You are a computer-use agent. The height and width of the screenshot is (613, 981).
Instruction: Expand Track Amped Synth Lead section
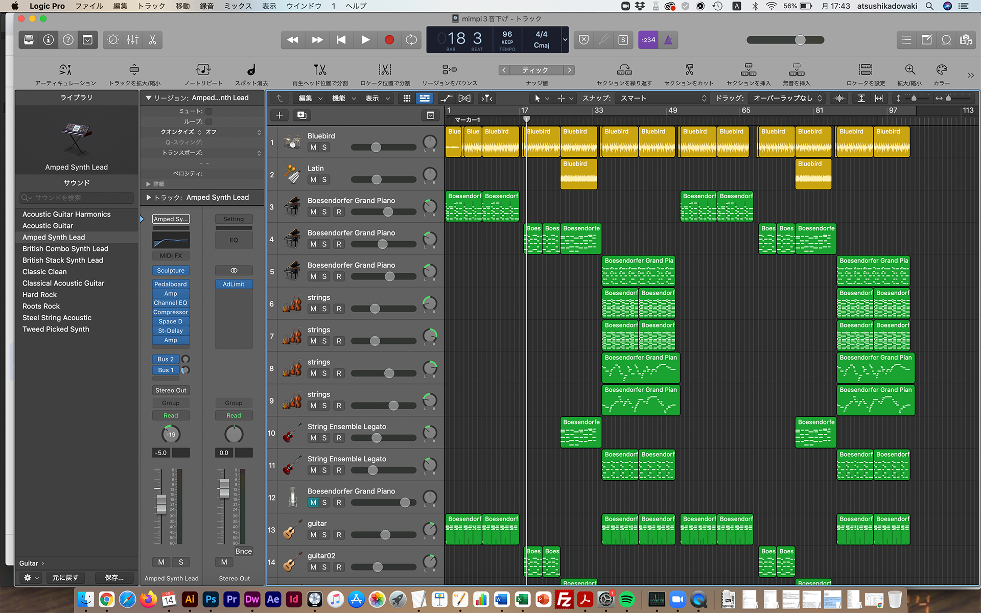click(x=149, y=197)
